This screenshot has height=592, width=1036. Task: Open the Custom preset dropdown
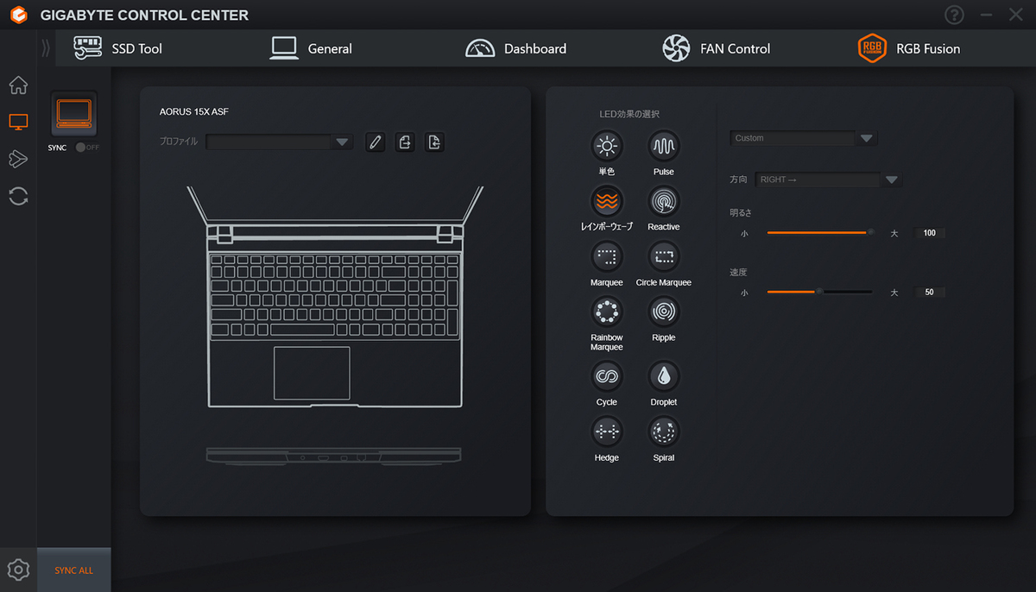coord(804,138)
